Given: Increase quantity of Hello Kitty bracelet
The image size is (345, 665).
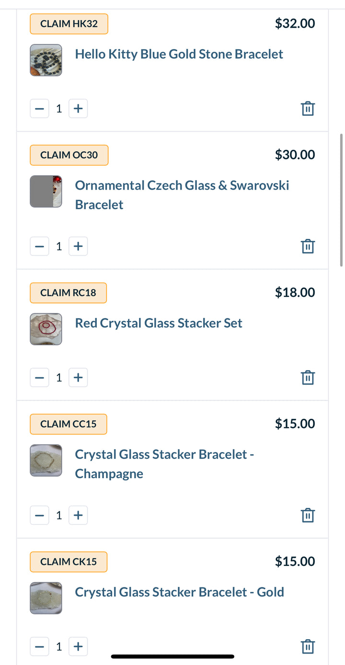Looking at the screenshot, I should point(78,109).
